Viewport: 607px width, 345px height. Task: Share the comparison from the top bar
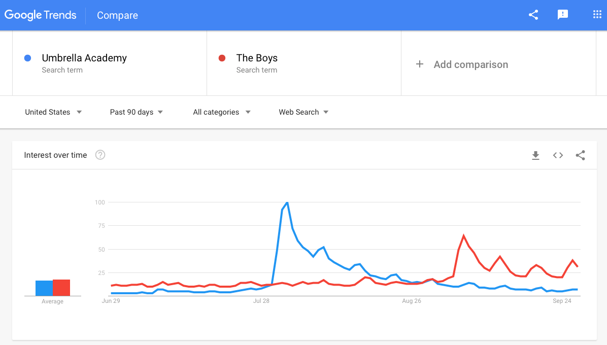coord(533,15)
